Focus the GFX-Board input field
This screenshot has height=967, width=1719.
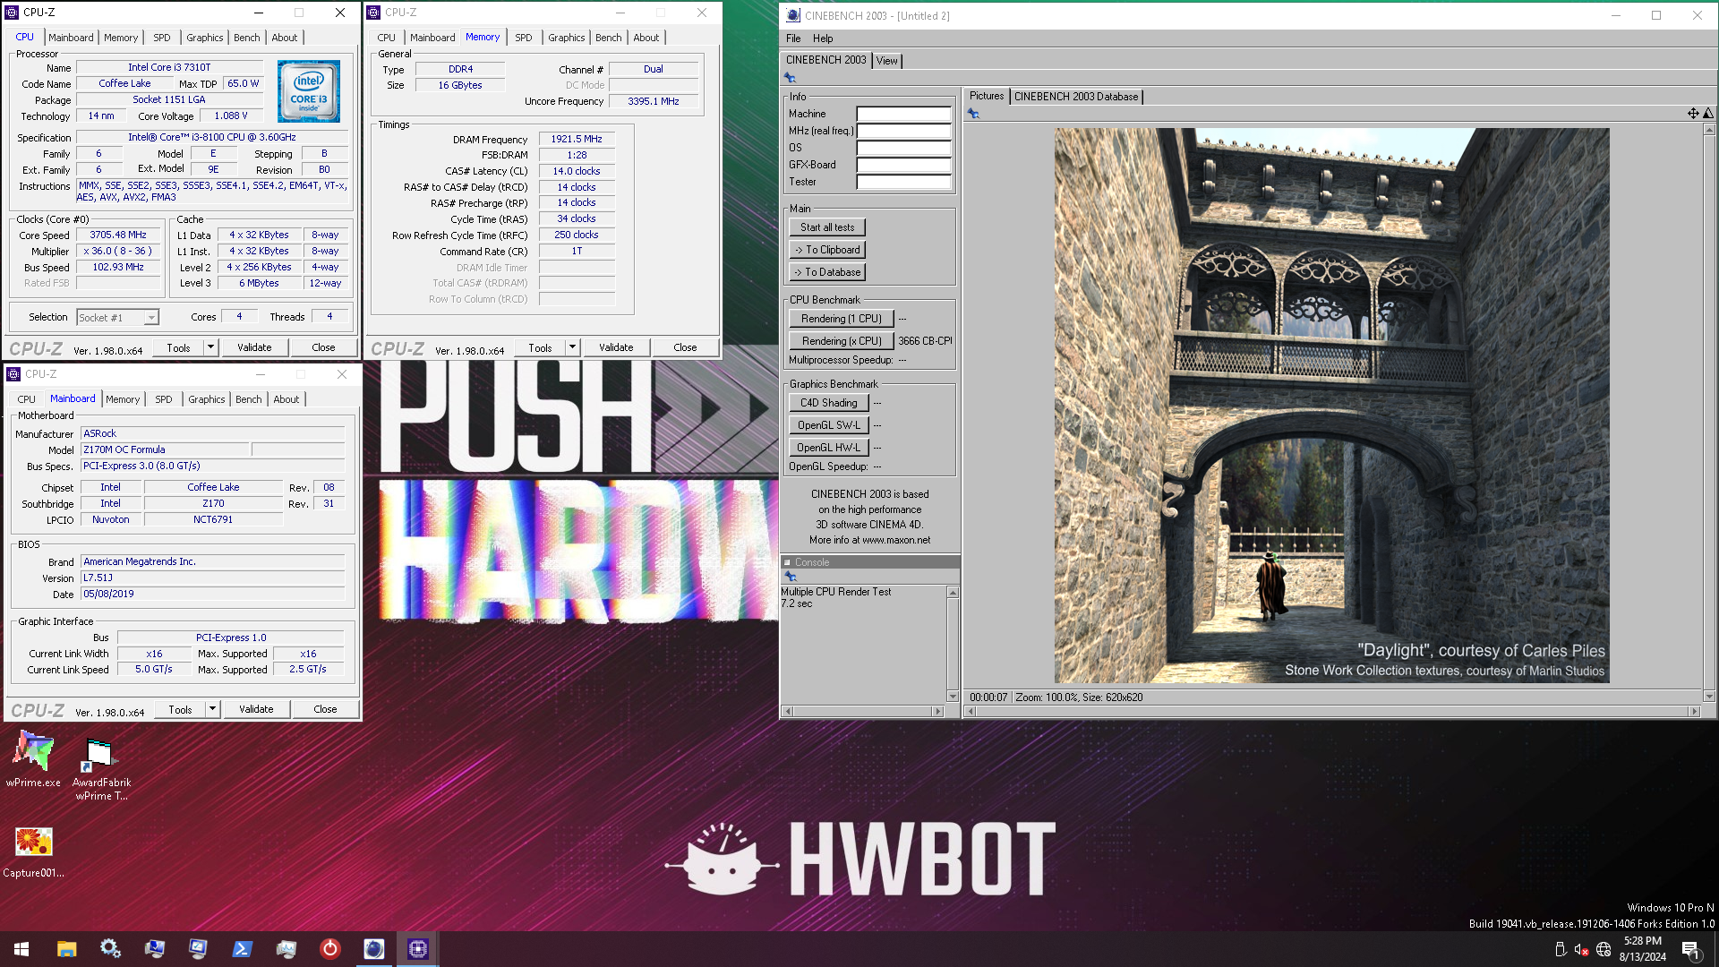pyautogui.click(x=903, y=166)
